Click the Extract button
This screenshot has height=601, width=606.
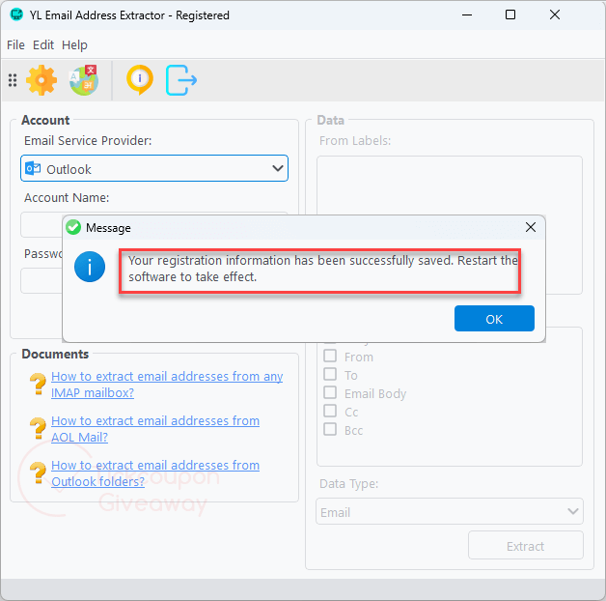coord(526,545)
